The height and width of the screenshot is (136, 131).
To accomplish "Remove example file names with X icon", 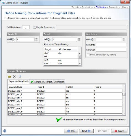I will [14, 76].
